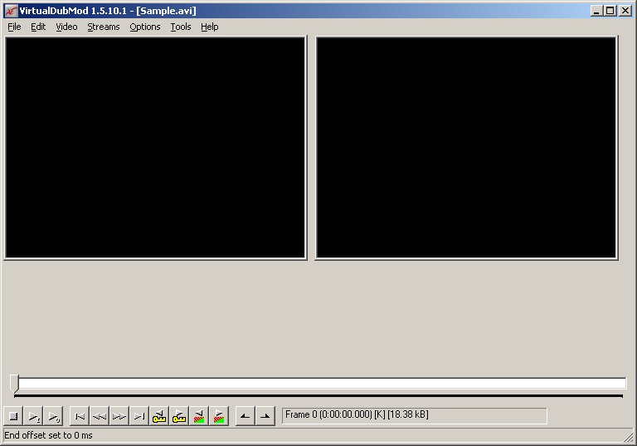Image resolution: width=637 pixels, height=446 pixels.
Task: Close the VirtualDubMod window
Action: pos(625,11)
